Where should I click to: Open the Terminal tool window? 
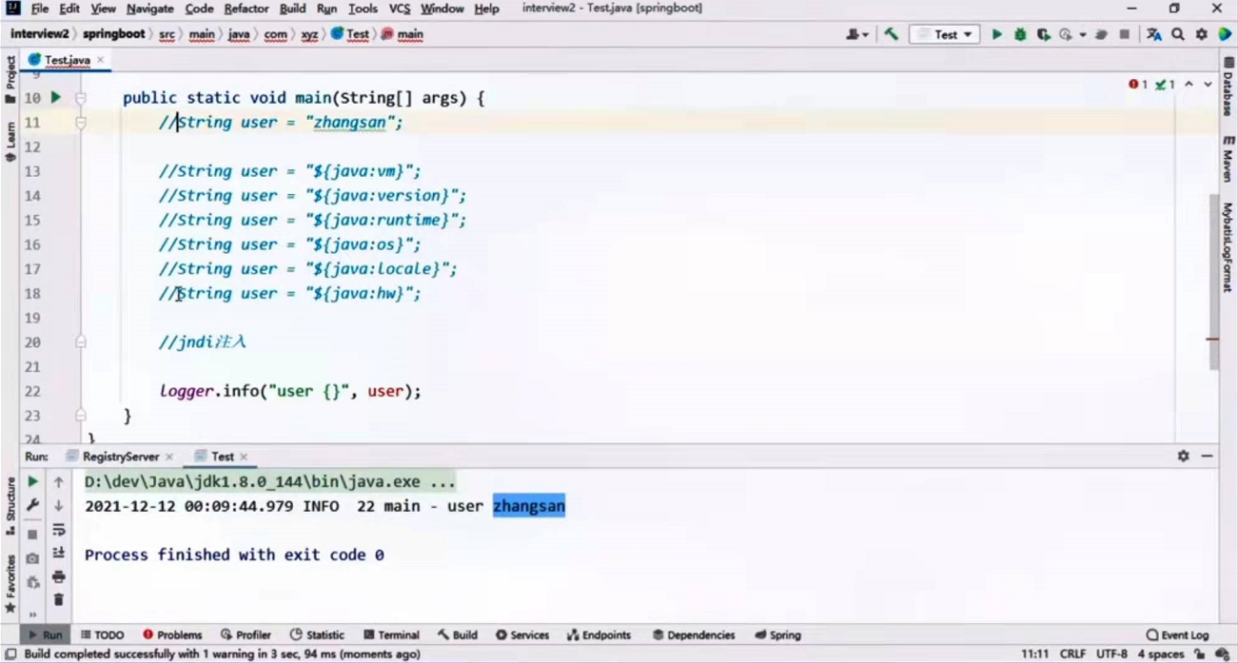click(x=391, y=635)
